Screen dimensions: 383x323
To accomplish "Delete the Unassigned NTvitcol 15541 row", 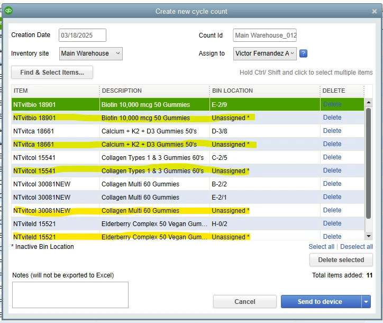I will (332, 171).
